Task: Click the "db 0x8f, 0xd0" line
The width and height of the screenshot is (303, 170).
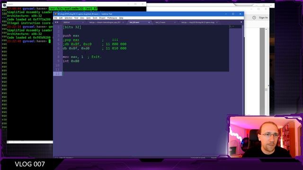Action: (x=76, y=48)
